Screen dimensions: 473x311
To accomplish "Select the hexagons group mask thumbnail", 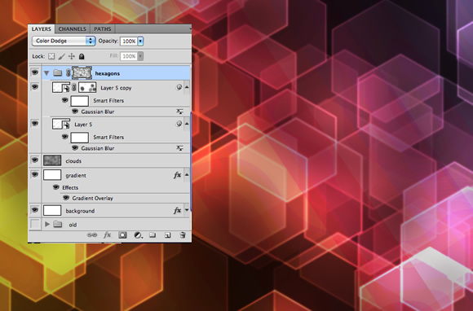I will [x=82, y=72].
